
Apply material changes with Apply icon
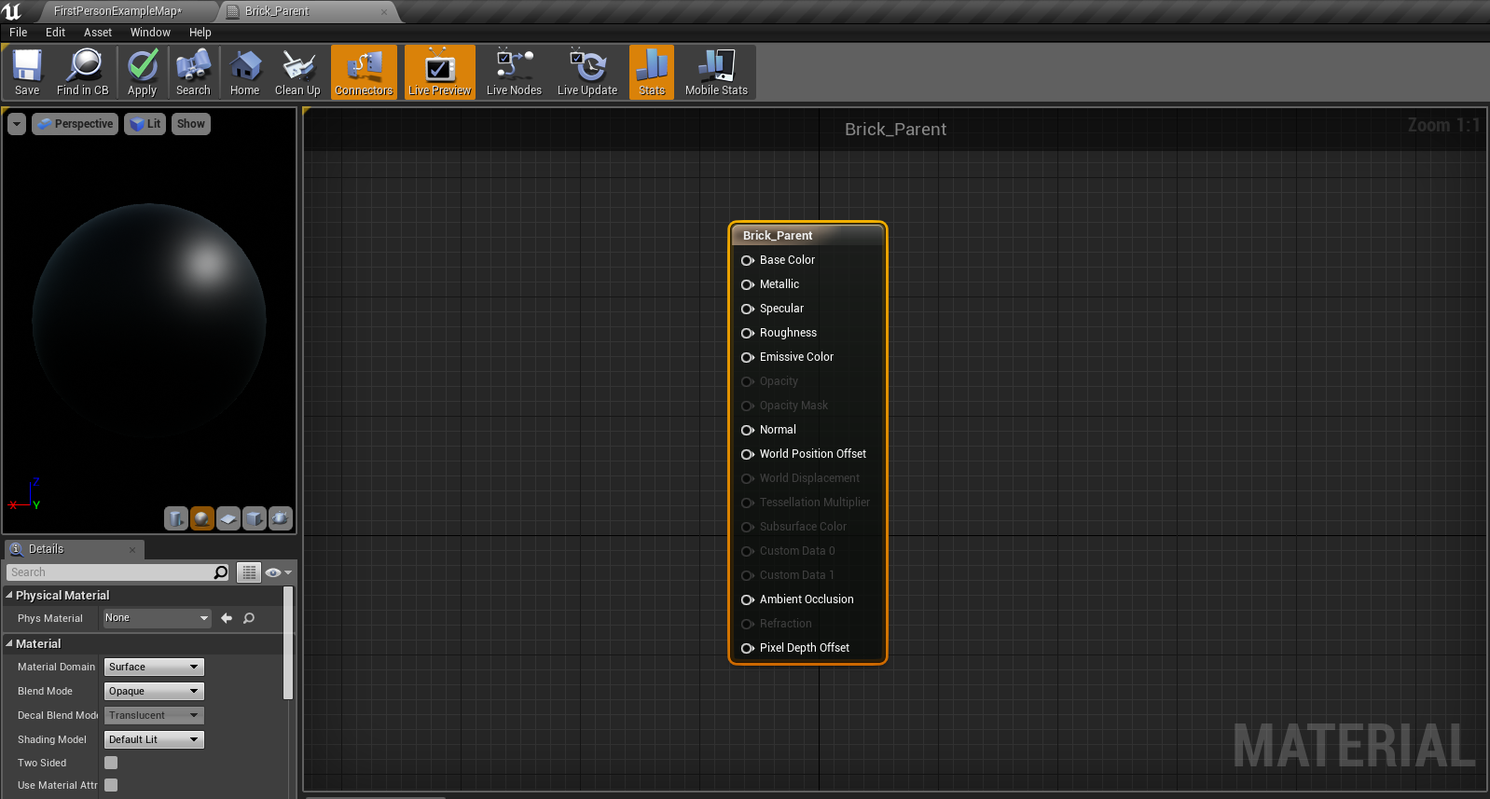(x=142, y=73)
